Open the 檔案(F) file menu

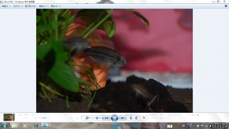click(6, 6)
